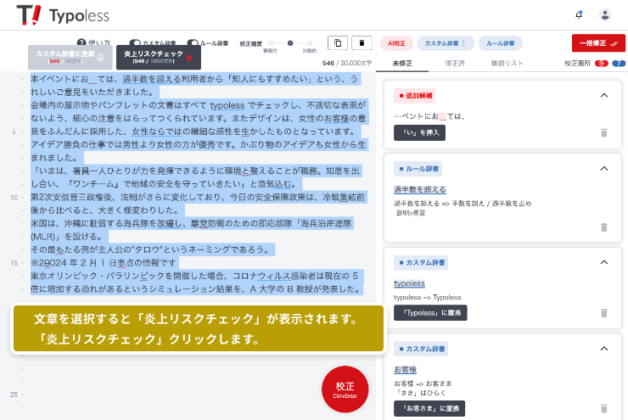Delete the typoless suggestion card

[x=604, y=313]
